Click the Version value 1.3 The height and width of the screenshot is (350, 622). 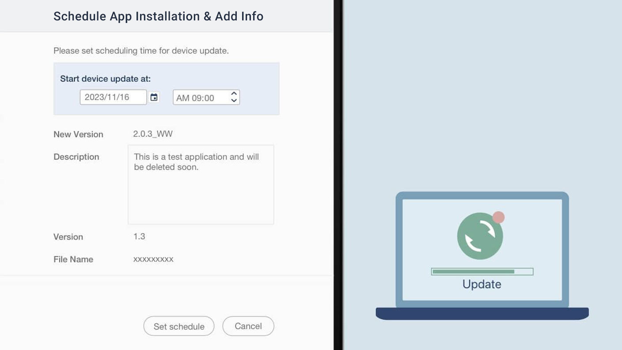pos(139,236)
